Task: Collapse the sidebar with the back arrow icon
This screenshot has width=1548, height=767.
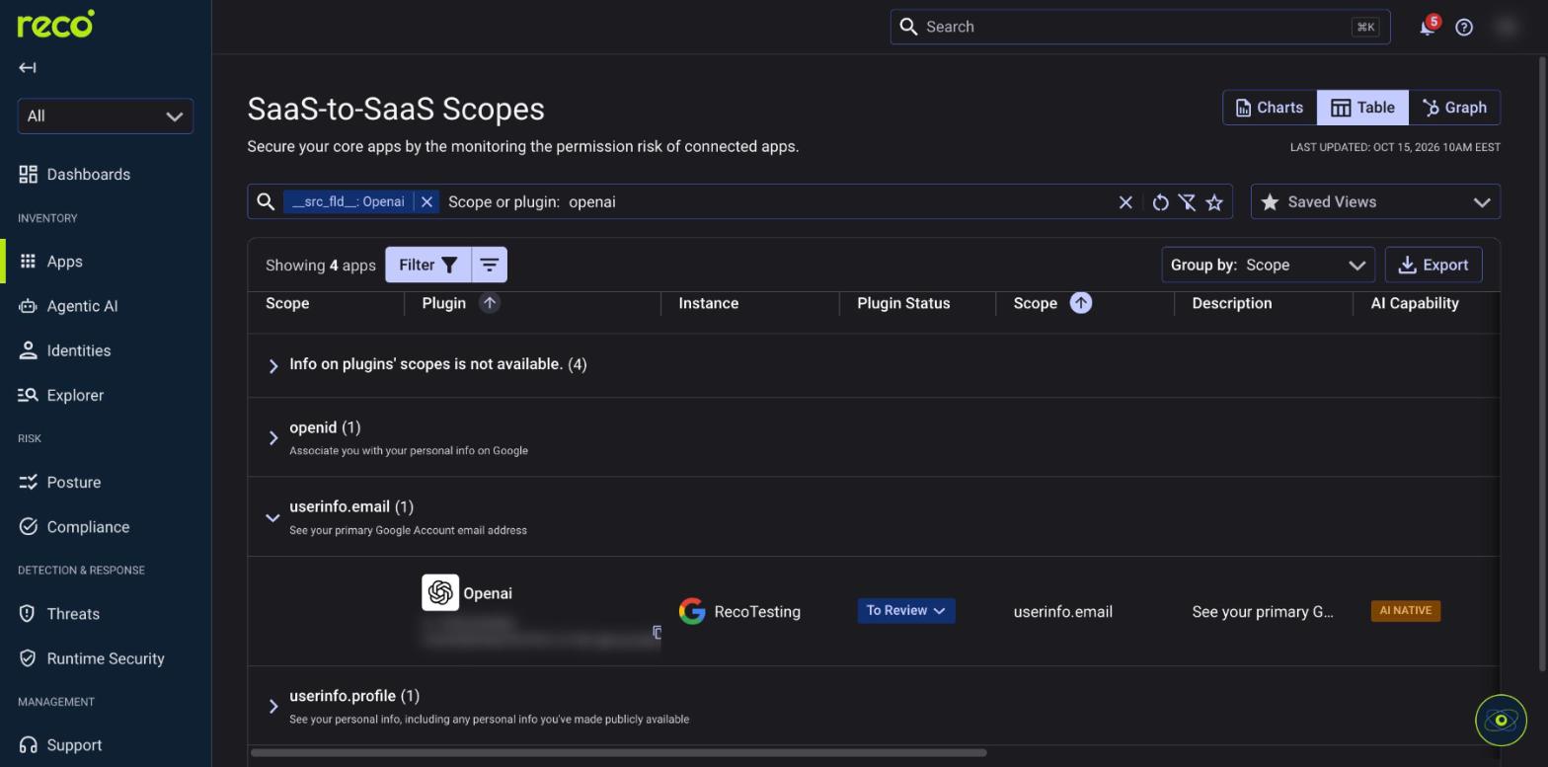Action: coord(28,68)
